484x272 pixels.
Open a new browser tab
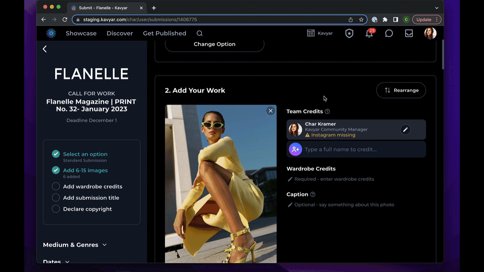(x=154, y=8)
